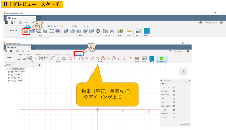This screenshot has width=226, height=130.
Task: Apply the Tangent constraint
Action: [81, 58]
